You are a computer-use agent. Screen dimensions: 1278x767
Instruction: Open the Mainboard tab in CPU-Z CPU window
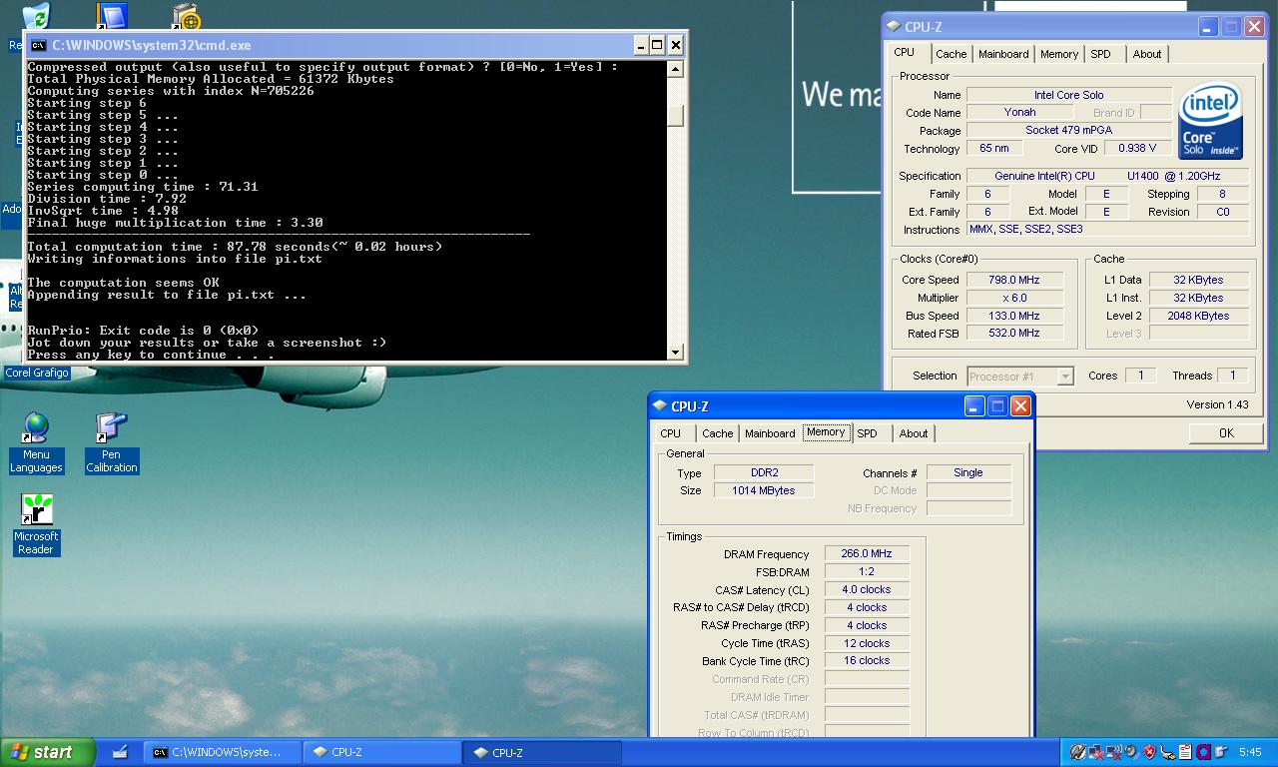pos(1003,54)
